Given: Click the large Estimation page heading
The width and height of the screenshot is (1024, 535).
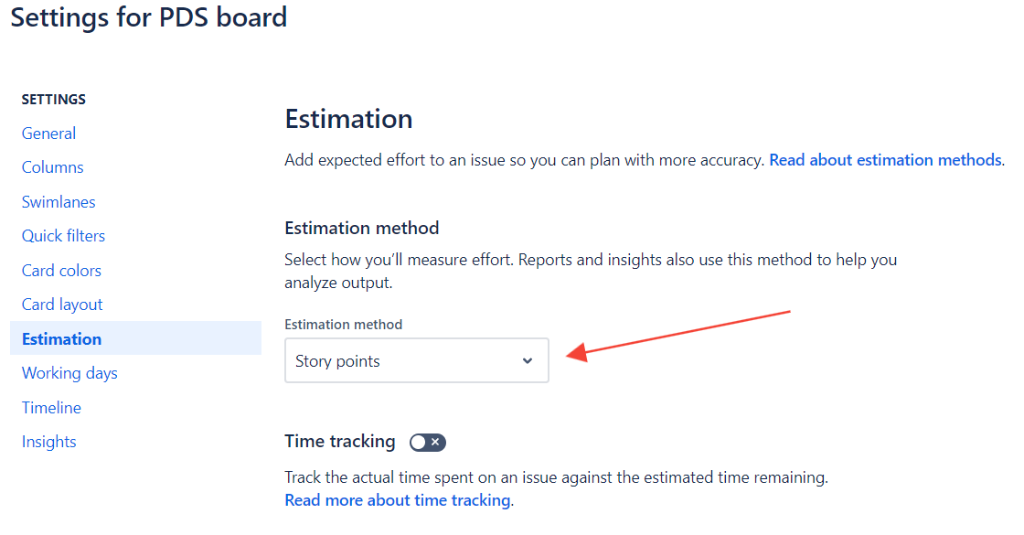Looking at the screenshot, I should [348, 119].
